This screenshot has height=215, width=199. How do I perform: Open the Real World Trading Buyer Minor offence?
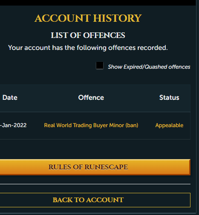(91, 125)
